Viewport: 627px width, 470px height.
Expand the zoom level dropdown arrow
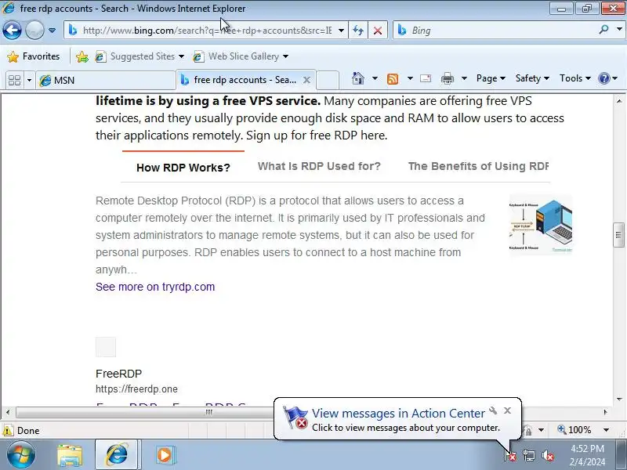(606, 430)
